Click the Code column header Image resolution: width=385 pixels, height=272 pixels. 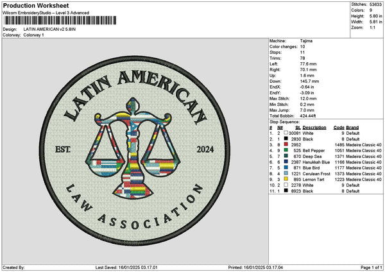339,128
